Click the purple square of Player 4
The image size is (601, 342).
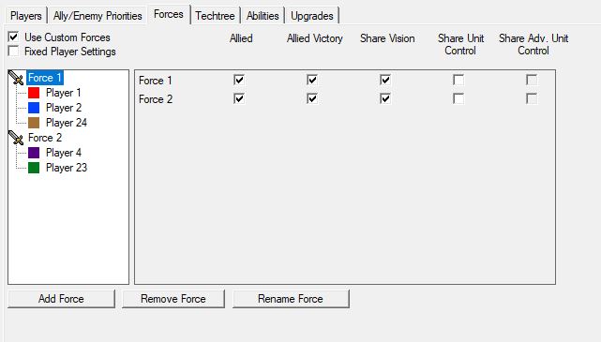click(x=34, y=153)
